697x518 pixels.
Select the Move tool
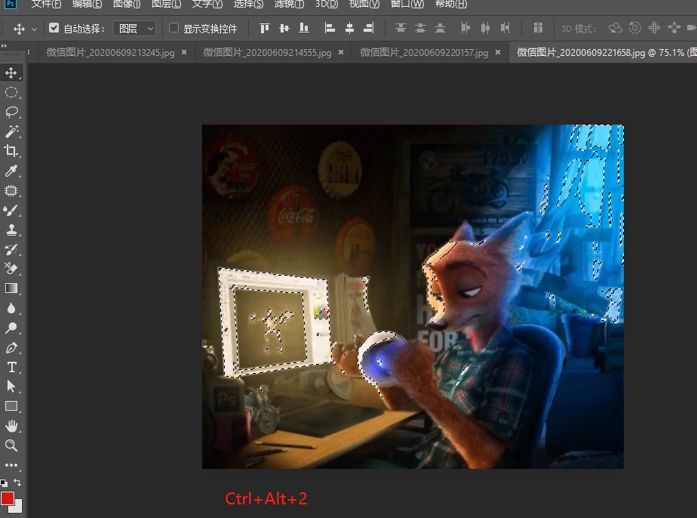[x=11, y=72]
